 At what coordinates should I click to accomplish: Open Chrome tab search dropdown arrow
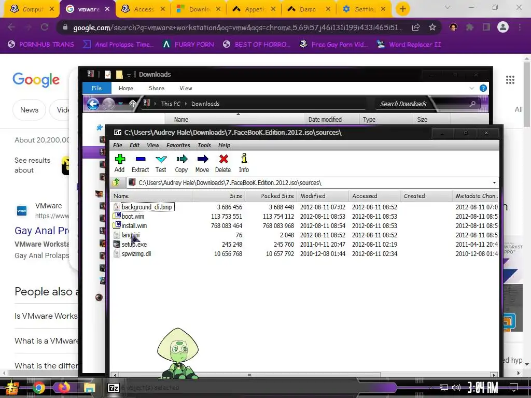tap(448, 7)
